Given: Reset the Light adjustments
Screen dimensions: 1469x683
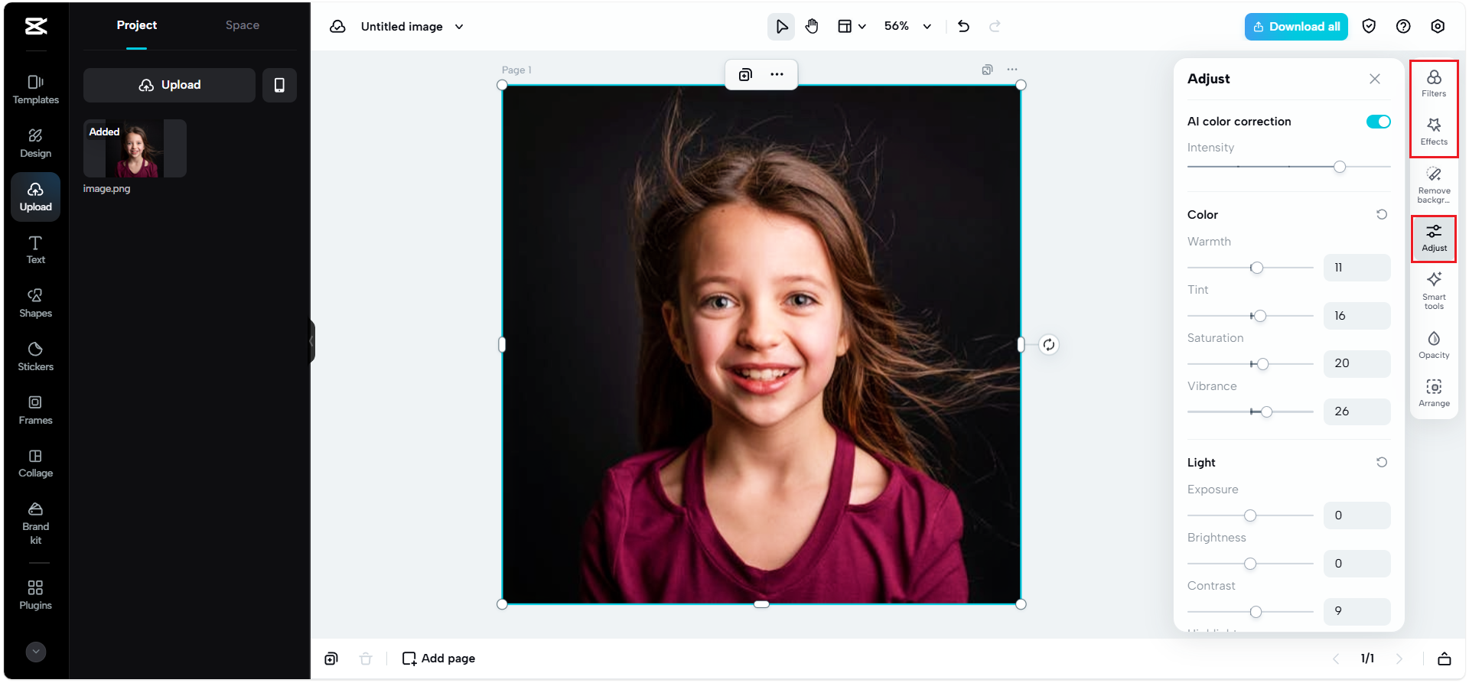Looking at the screenshot, I should (1381, 463).
